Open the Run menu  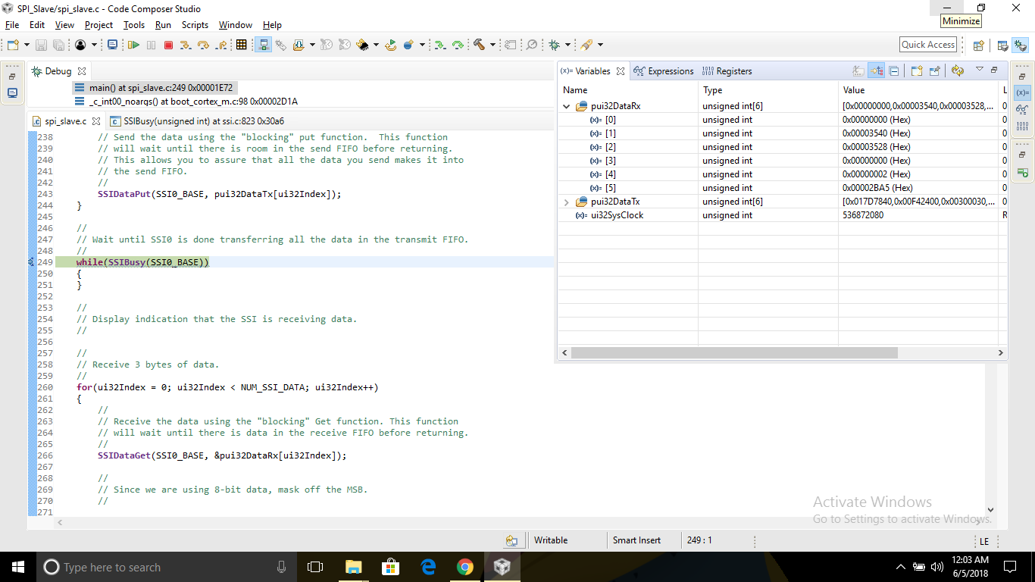163,25
